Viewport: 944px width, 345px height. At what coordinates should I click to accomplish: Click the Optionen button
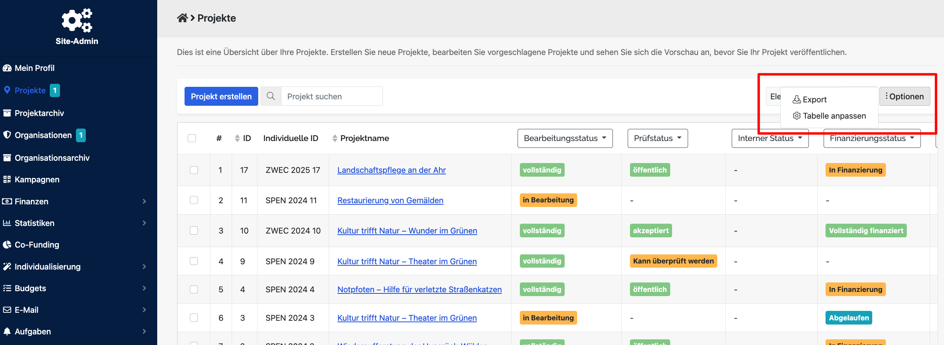click(x=905, y=96)
